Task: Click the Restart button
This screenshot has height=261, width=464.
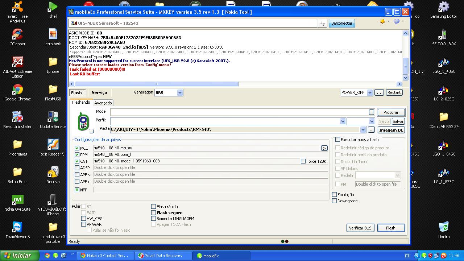Action: (394, 92)
